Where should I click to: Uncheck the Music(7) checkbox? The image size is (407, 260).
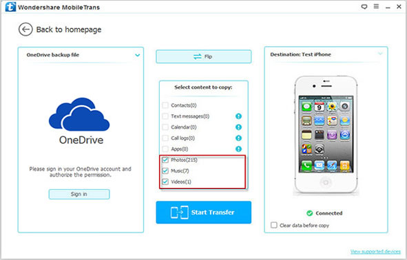(165, 171)
